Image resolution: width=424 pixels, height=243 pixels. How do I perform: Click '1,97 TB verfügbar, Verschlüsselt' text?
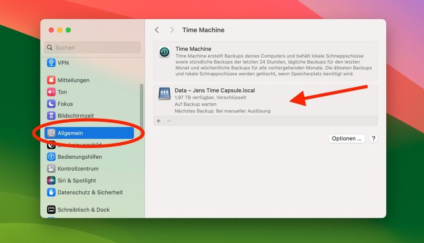tap(210, 98)
